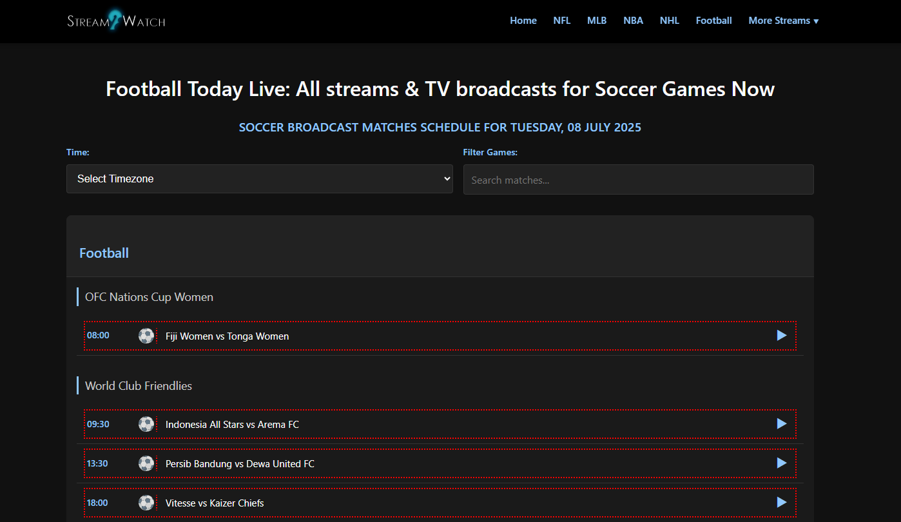
Task: Click the 18:00 match time
Action: click(x=97, y=503)
